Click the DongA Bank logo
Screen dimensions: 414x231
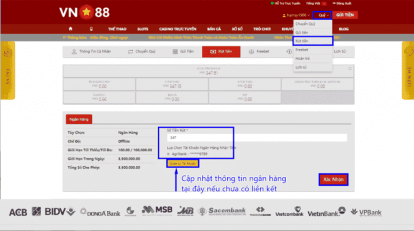click(x=100, y=212)
